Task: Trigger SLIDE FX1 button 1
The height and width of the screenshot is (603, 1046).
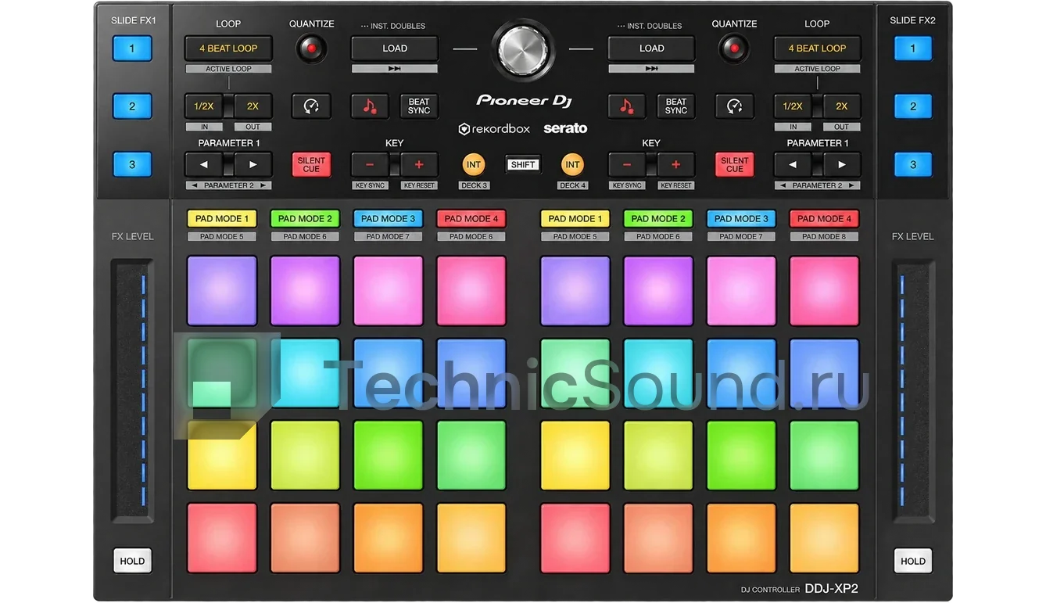Action: pyautogui.click(x=132, y=48)
